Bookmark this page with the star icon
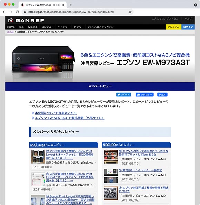Screen dimensions: 200x205 point(130,12)
